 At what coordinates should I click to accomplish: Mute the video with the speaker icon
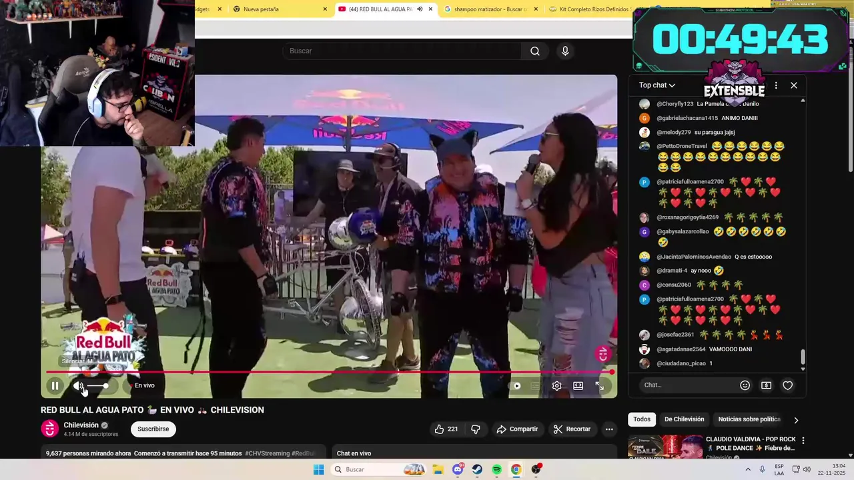78,385
